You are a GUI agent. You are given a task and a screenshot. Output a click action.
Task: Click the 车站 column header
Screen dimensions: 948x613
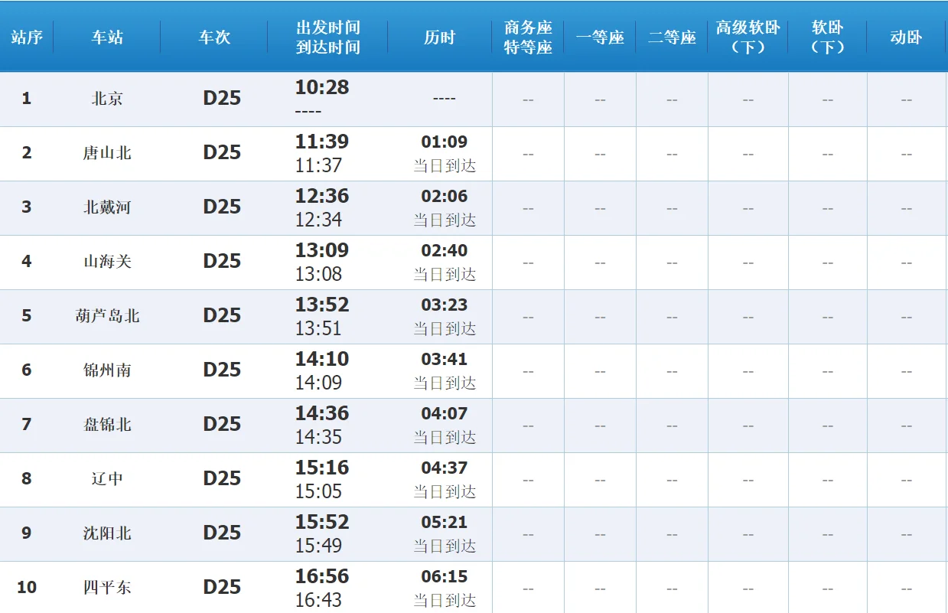pos(106,36)
